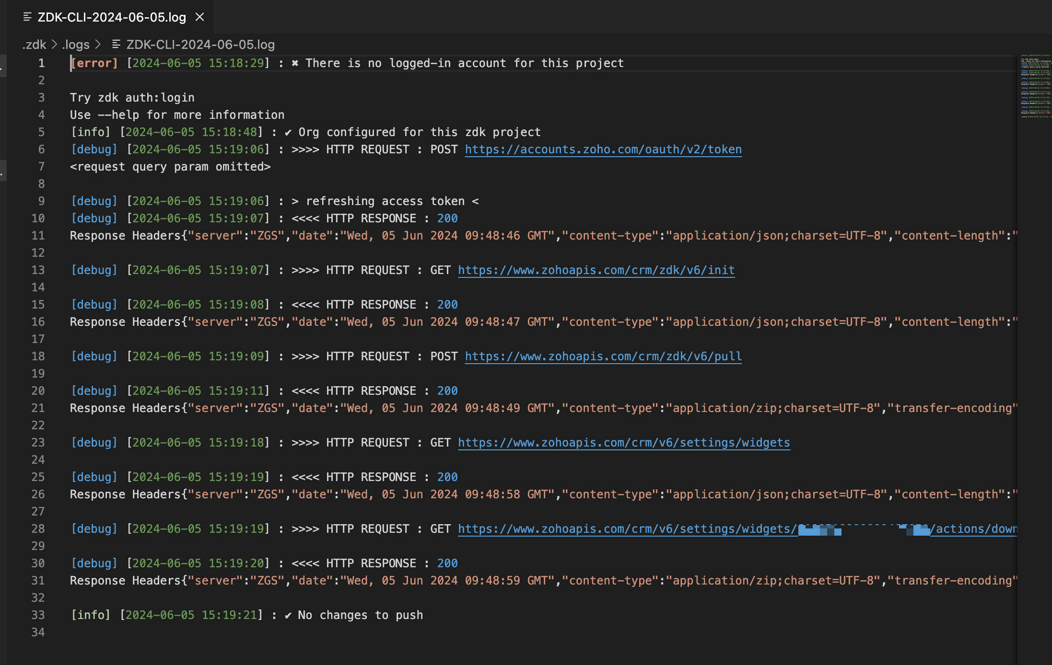Image resolution: width=1052 pixels, height=665 pixels.
Task: Open the .logs breadcrumb segment
Action: (76, 45)
